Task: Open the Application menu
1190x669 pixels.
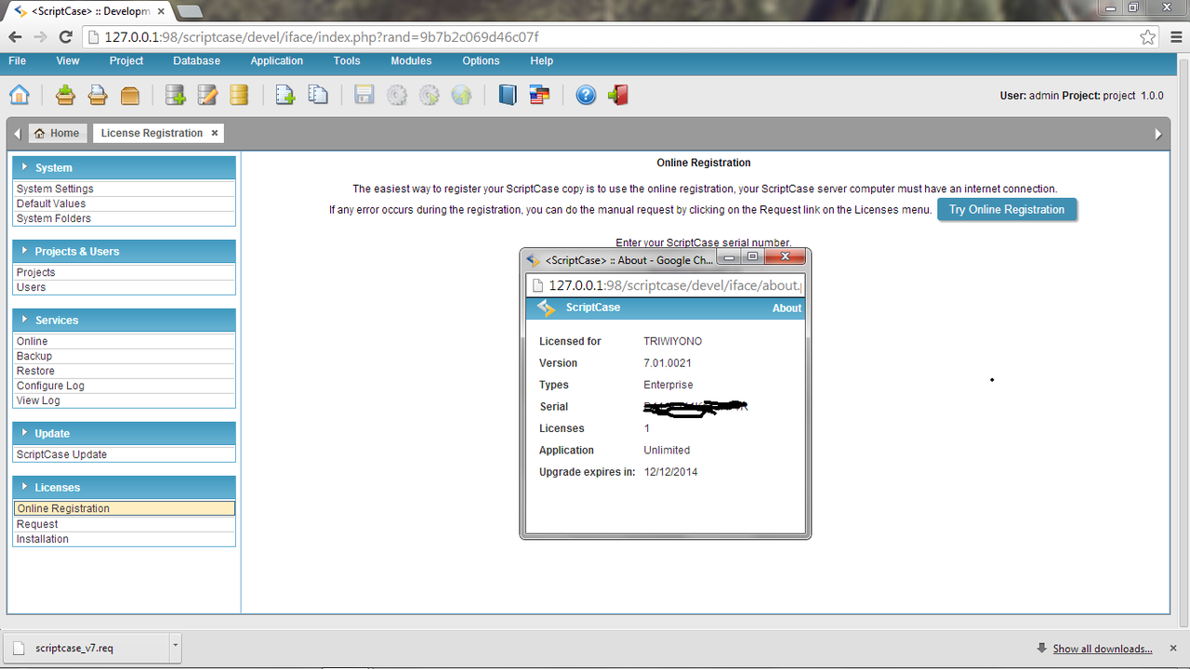Action: coord(277,60)
